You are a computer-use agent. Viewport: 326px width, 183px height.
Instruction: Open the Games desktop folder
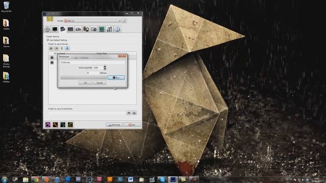point(6,42)
